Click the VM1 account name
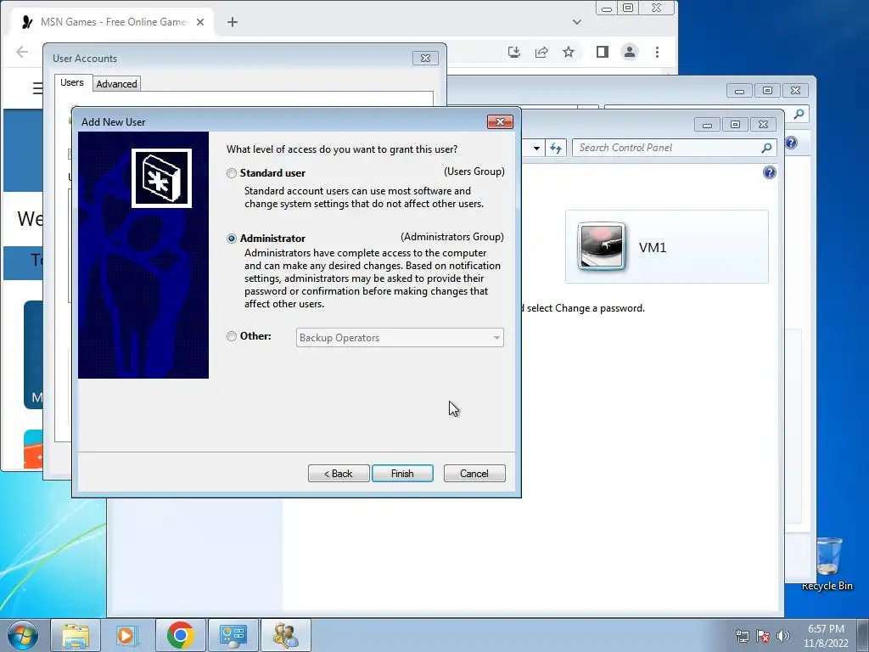869x652 pixels. coord(653,248)
